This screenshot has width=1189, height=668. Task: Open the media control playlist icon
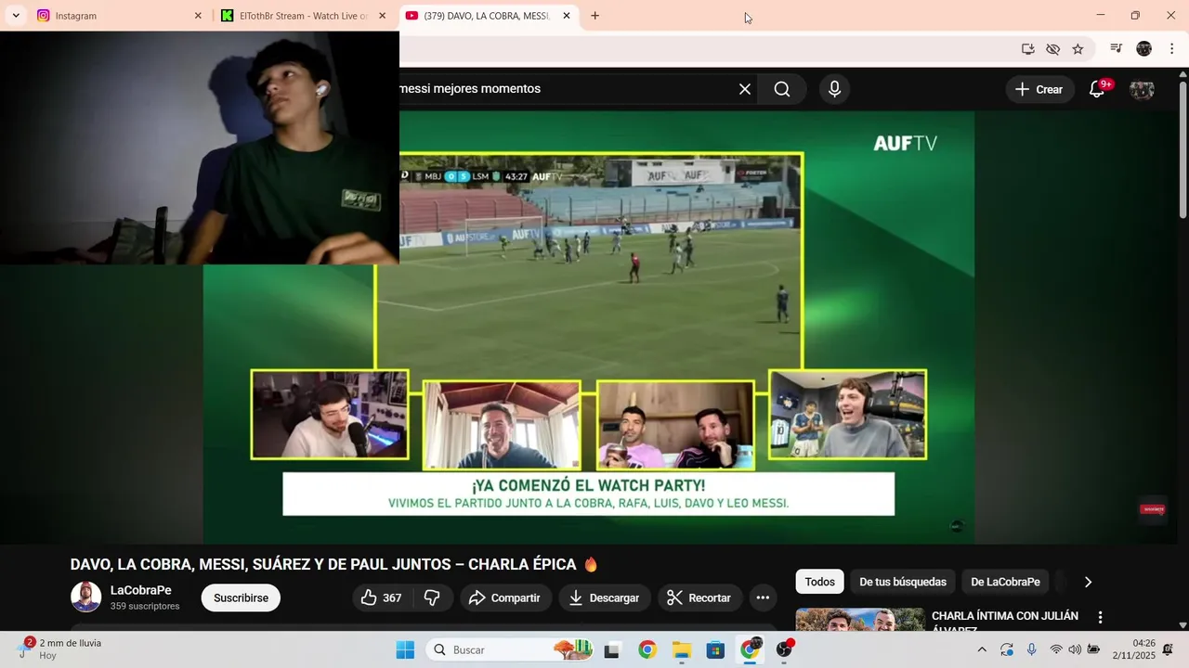tap(1117, 49)
